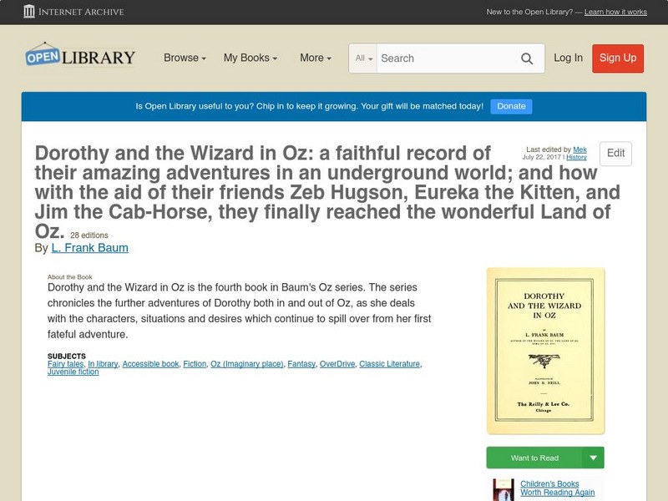Select the Fairy tales subject link

66,364
